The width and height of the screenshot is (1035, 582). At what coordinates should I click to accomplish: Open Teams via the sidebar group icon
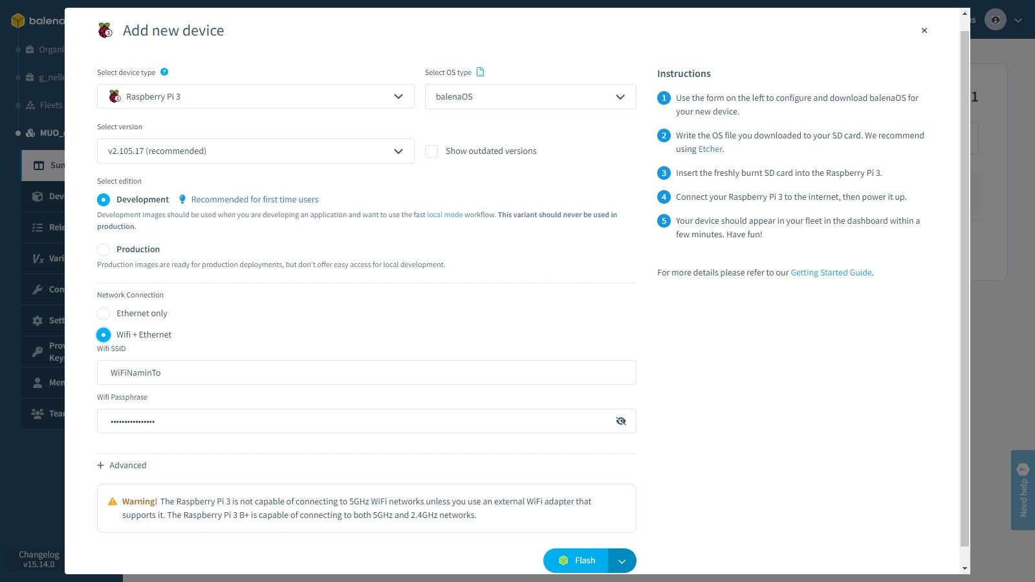coord(38,413)
